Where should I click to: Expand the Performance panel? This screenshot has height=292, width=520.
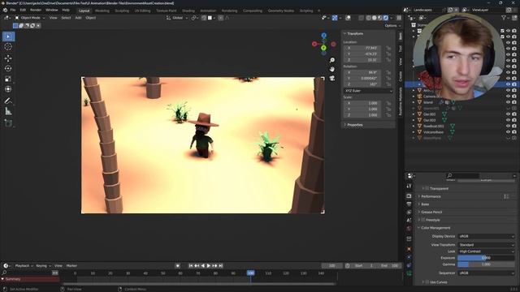431,196
